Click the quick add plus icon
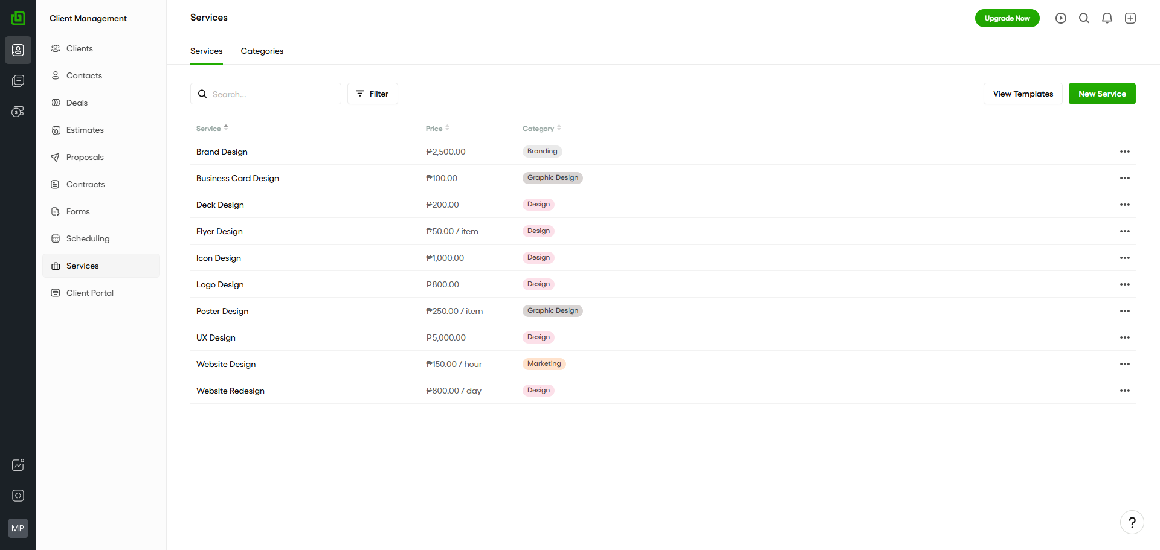This screenshot has height=550, width=1160. pyautogui.click(x=1130, y=18)
